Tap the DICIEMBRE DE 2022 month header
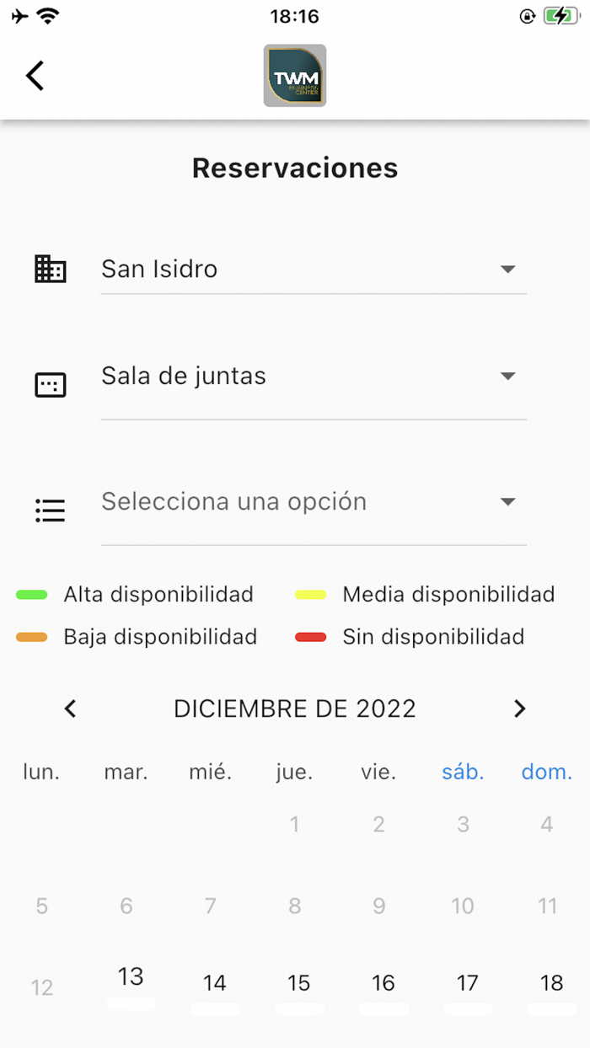Image resolution: width=590 pixels, height=1048 pixels. click(295, 709)
